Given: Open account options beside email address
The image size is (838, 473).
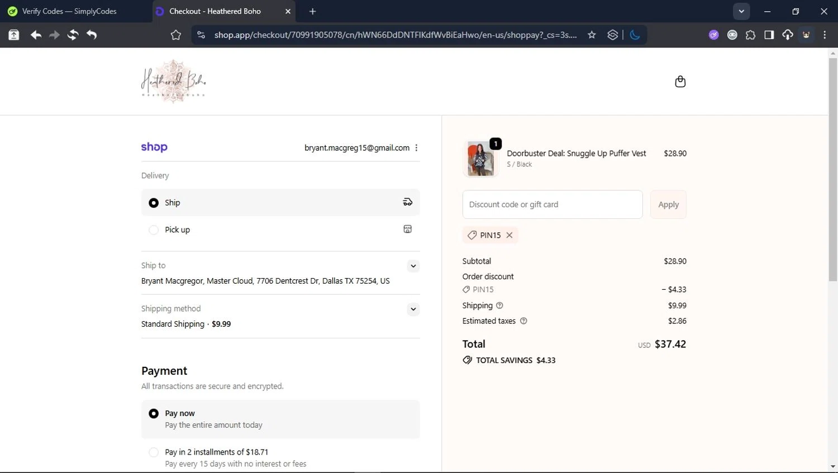Looking at the screenshot, I should 416,148.
